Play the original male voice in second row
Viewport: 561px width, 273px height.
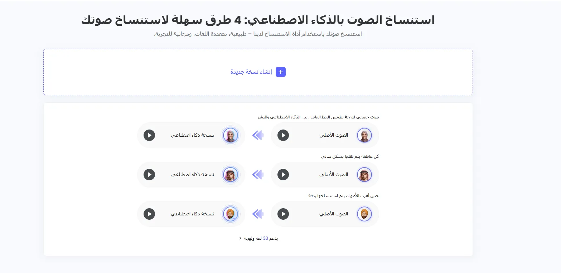283,175
